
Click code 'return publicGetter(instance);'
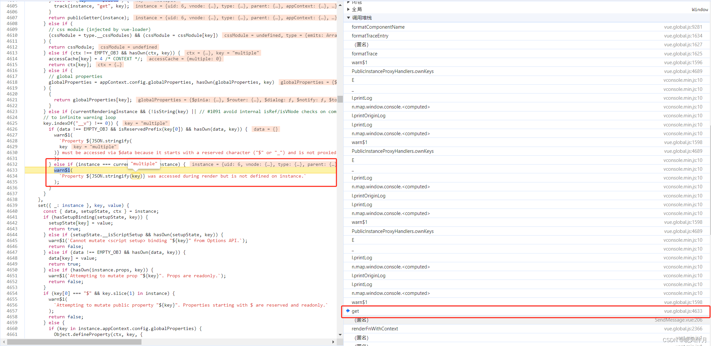tap(89, 18)
